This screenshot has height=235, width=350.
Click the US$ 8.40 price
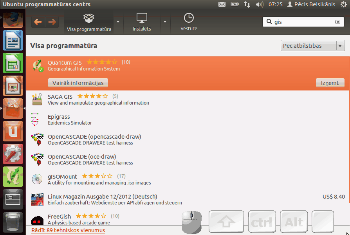tap(334, 197)
